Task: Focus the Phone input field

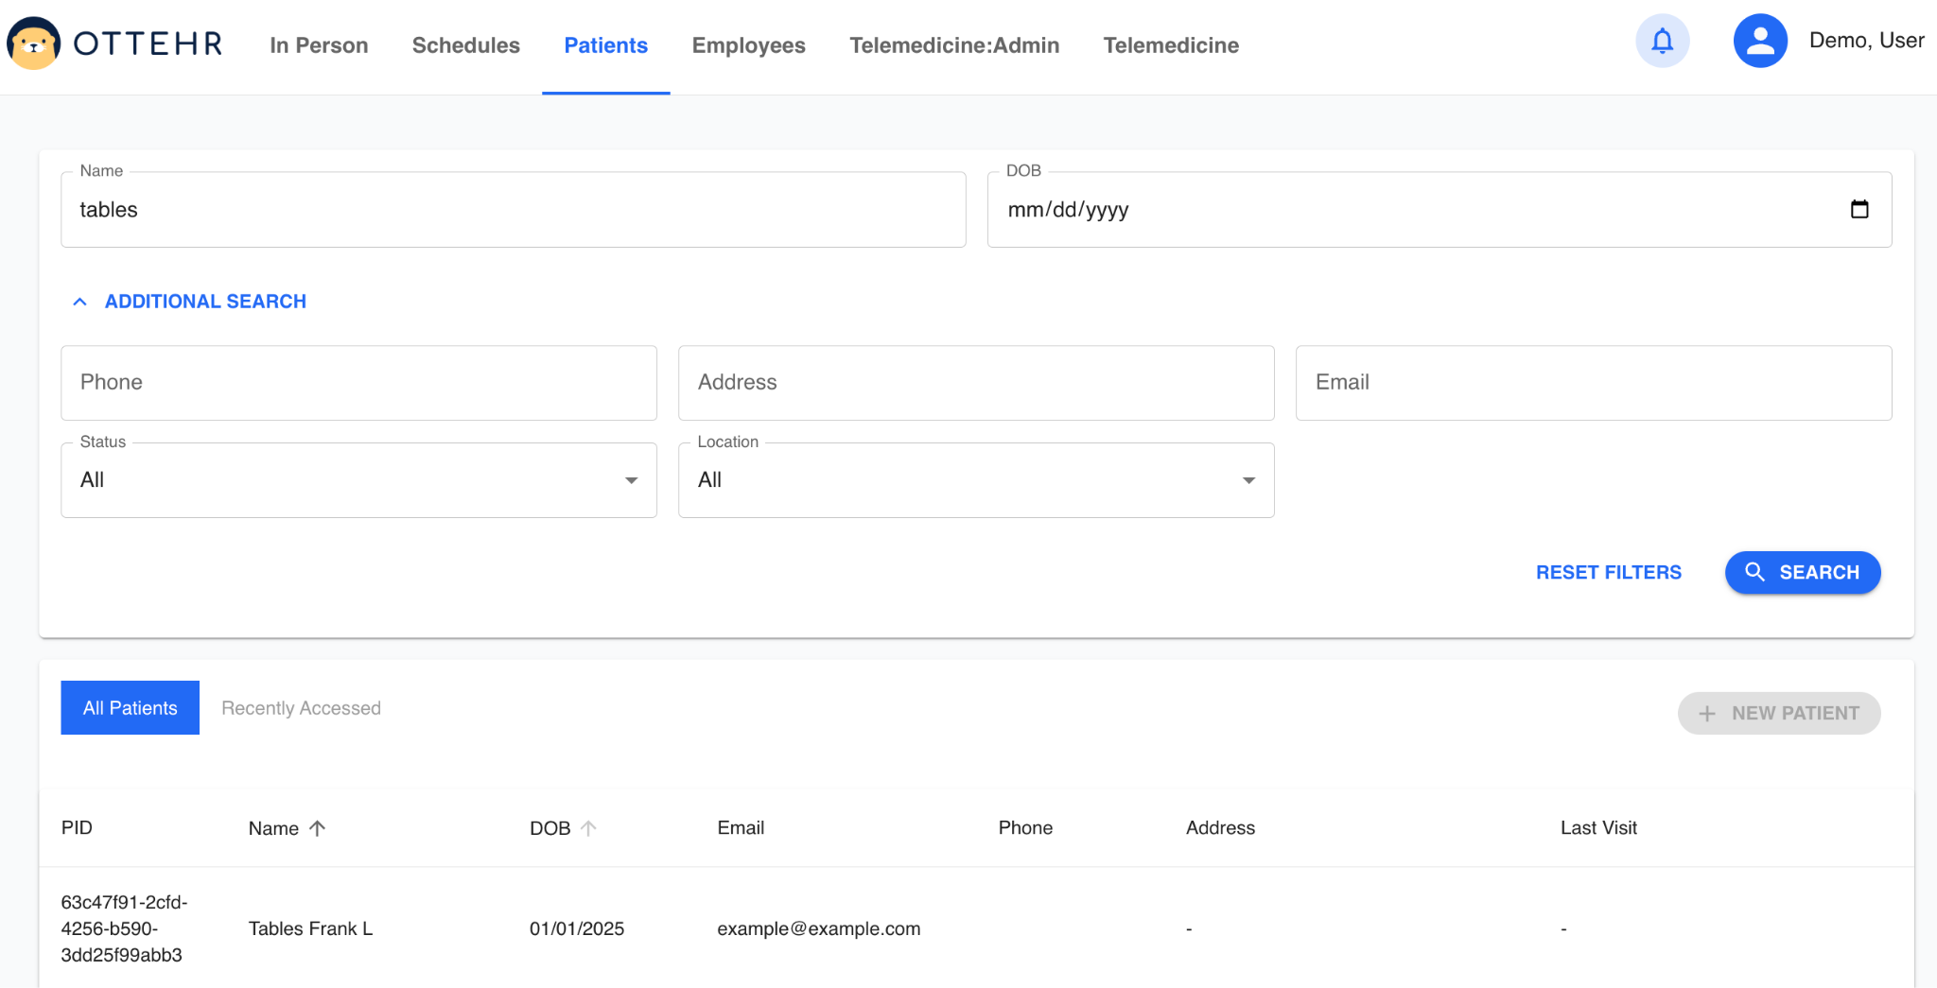Action: coord(358,383)
